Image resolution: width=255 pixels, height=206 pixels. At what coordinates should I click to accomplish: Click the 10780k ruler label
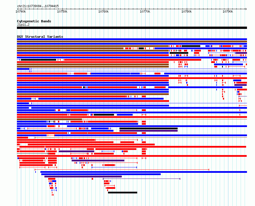pyautogui.click(x=187, y=11)
